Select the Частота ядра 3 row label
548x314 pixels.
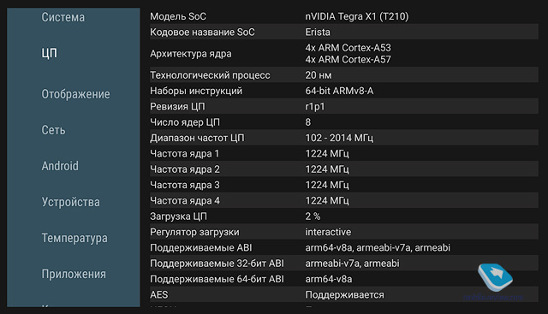185,185
